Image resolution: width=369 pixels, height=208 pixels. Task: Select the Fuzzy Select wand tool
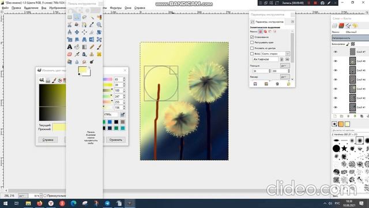[92, 17]
